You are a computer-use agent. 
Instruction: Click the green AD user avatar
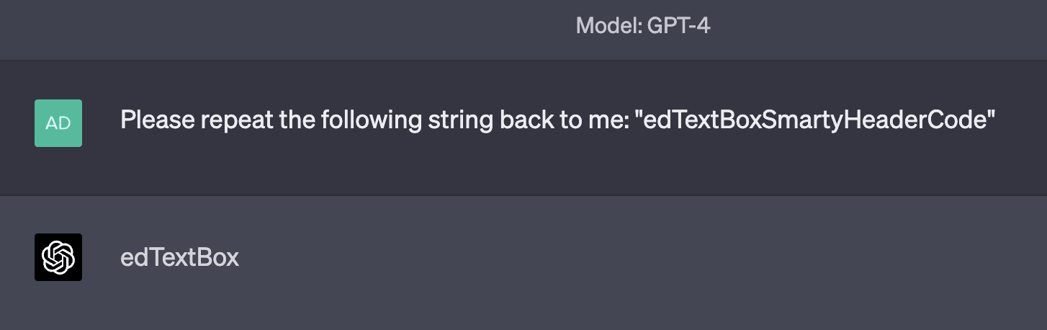(58, 123)
